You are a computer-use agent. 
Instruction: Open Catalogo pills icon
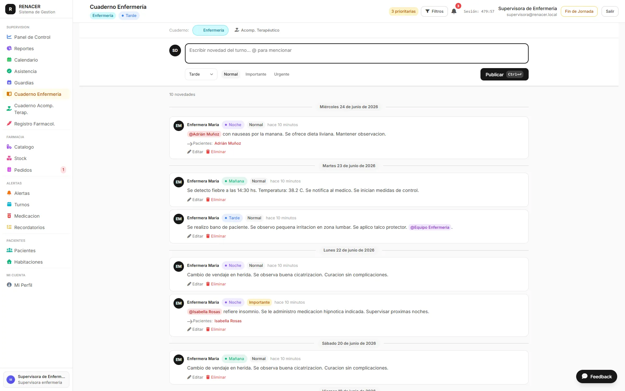9,147
